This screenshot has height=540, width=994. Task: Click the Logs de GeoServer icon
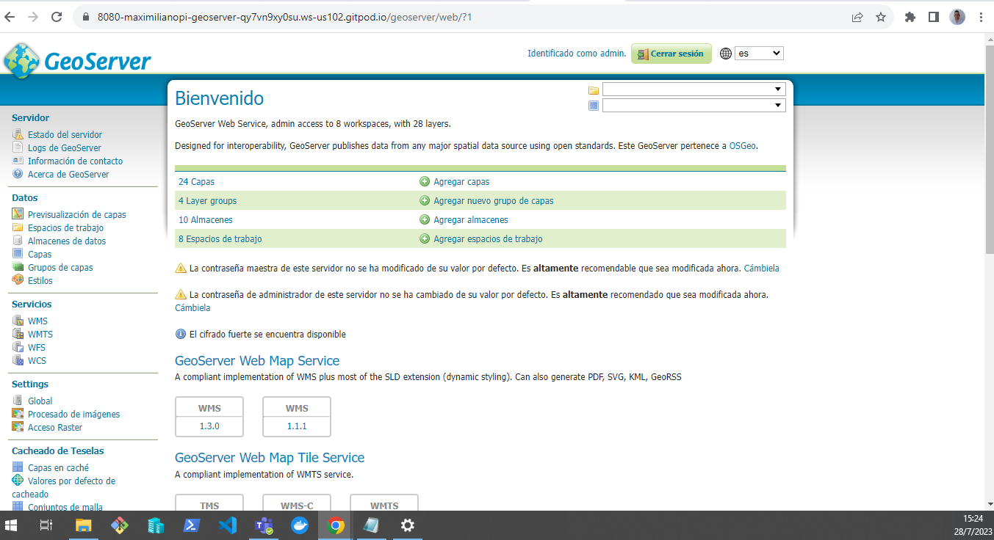(18, 147)
